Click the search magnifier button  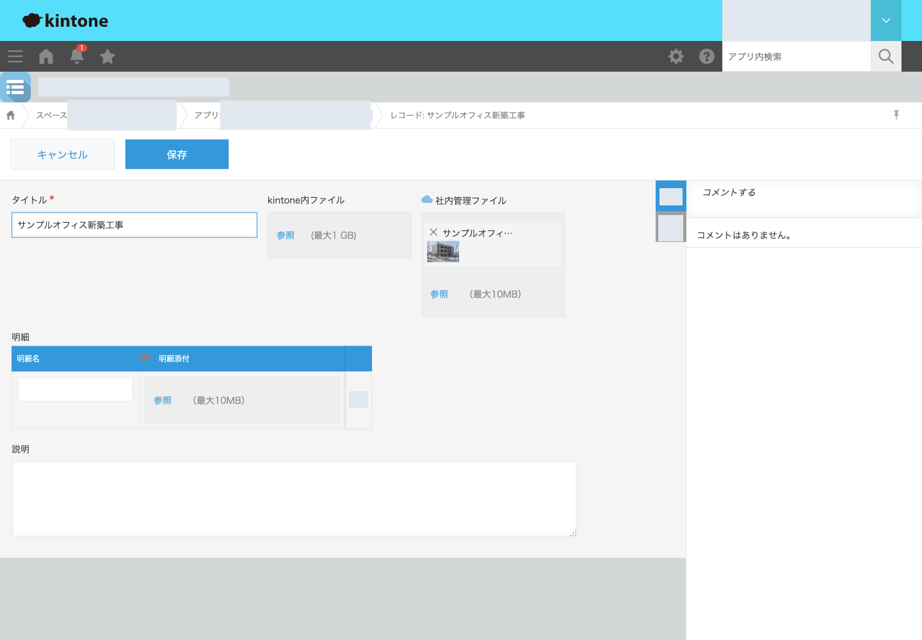(x=886, y=56)
